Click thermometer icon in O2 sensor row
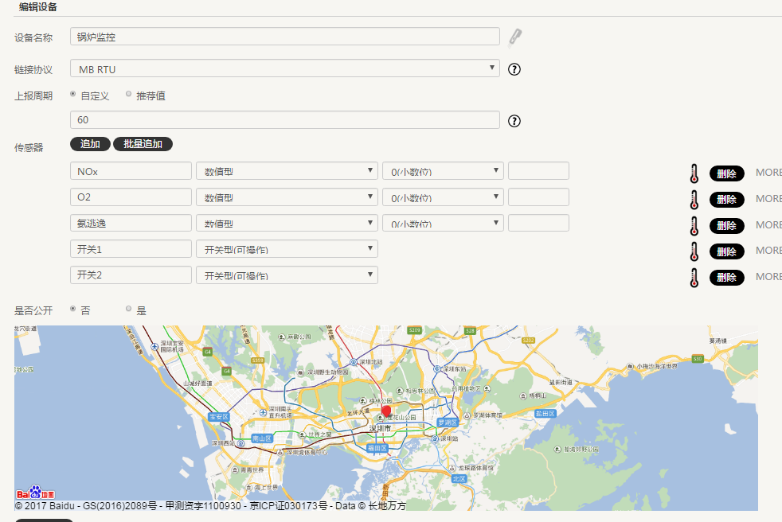782x522 pixels. pos(694,199)
